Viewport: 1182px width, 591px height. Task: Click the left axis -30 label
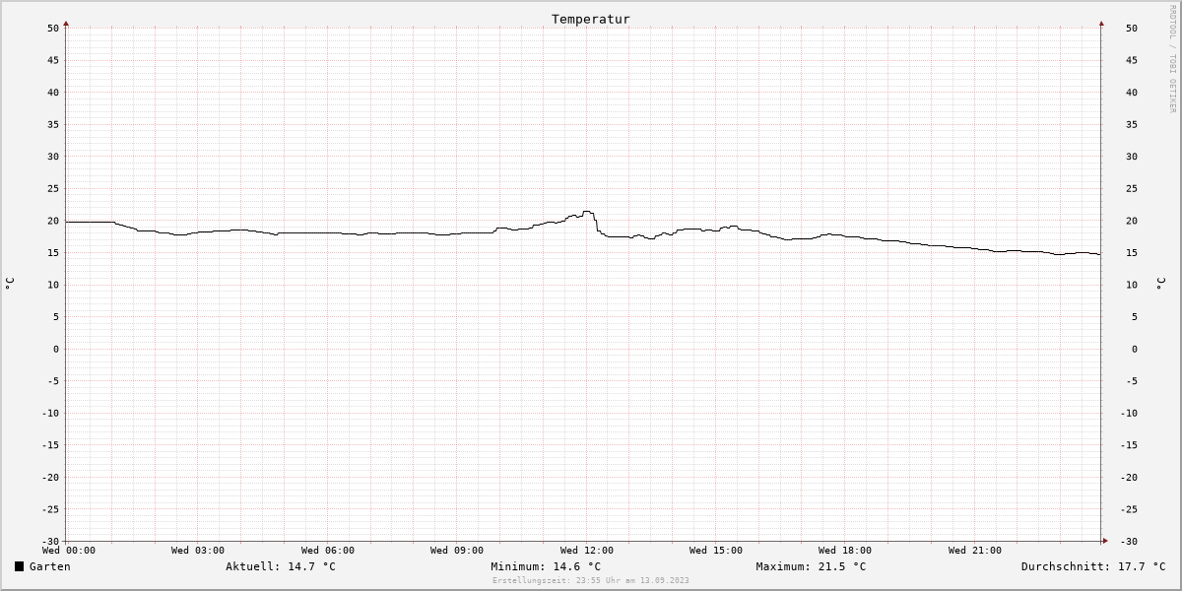coord(50,542)
